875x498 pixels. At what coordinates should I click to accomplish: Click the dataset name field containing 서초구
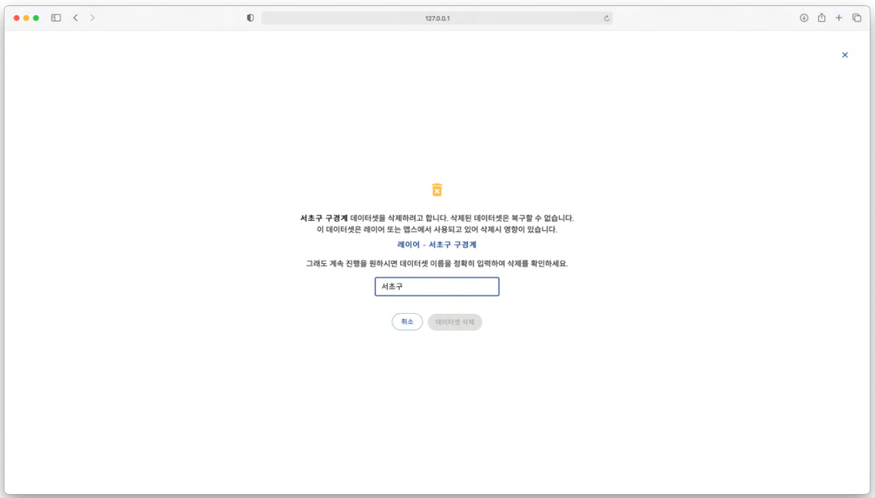tap(437, 286)
